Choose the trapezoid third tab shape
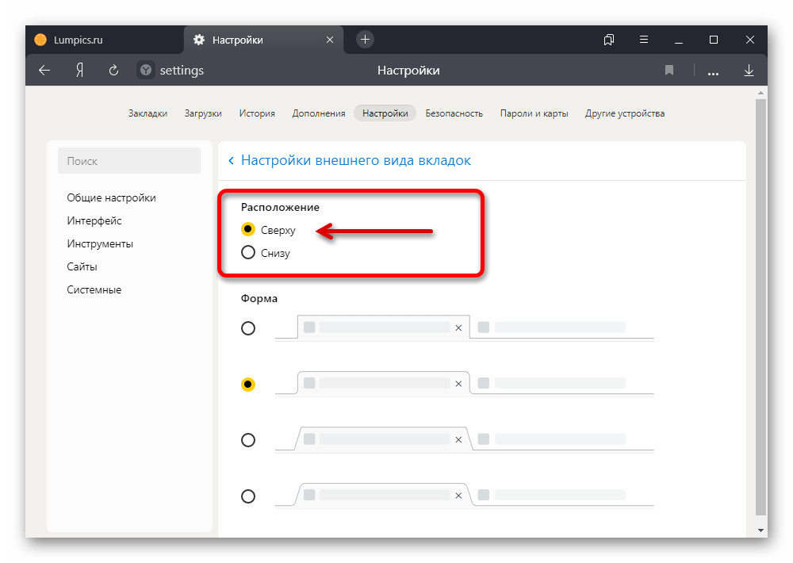This screenshot has width=793, height=563. [x=248, y=440]
